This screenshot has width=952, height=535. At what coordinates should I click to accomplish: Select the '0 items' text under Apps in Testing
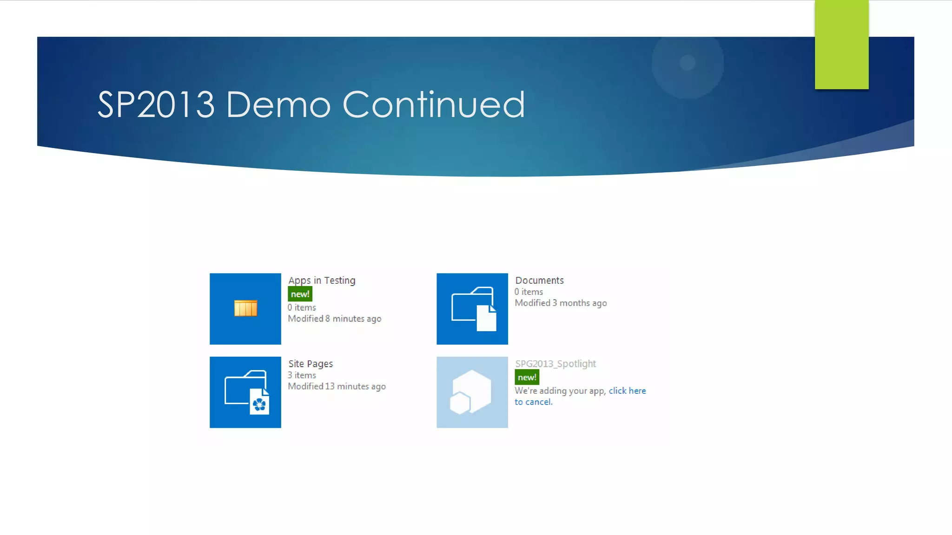point(302,307)
